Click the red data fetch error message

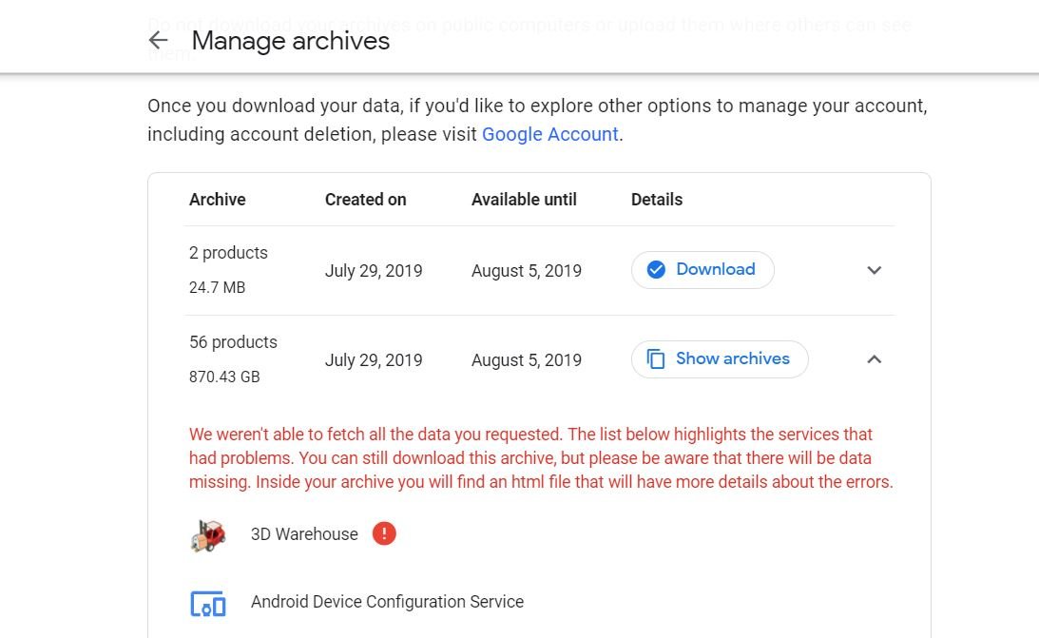(541, 458)
